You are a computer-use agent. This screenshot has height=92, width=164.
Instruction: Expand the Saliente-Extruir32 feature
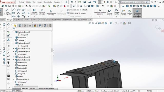tap(14, 57)
